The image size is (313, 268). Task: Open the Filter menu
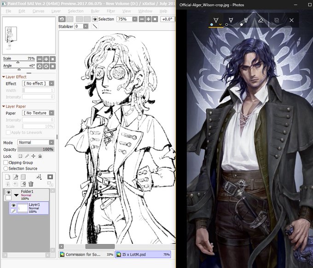pos(111,11)
